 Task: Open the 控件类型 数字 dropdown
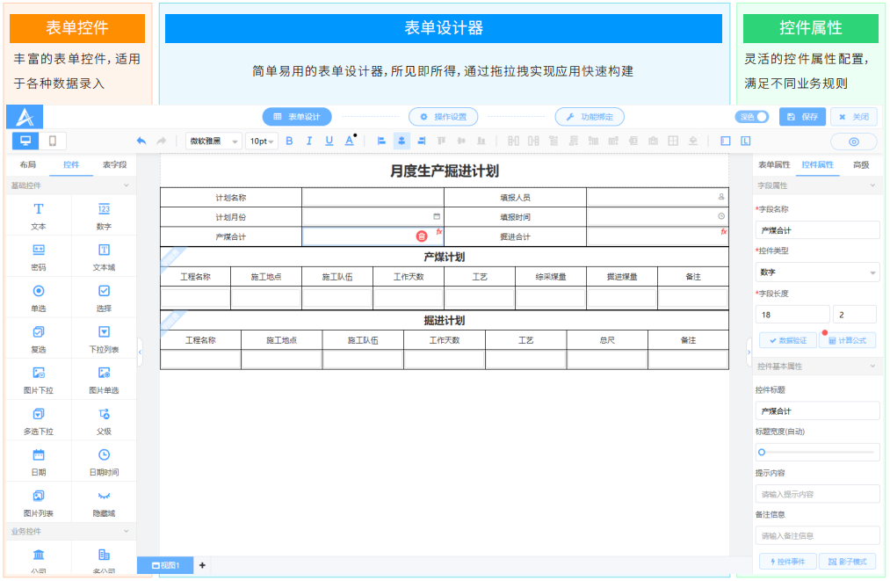[x=817, y=272]
